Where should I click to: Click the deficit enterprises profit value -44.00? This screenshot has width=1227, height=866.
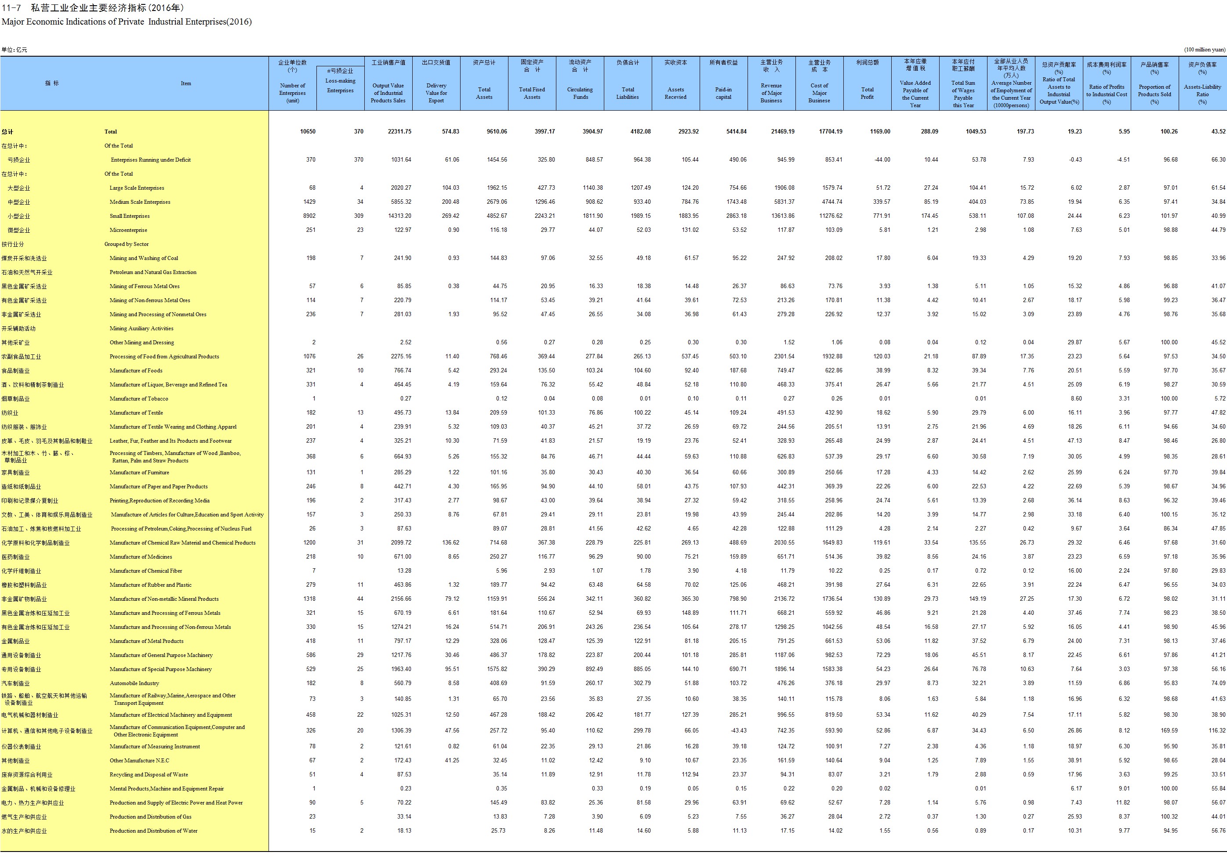(882, 160)
